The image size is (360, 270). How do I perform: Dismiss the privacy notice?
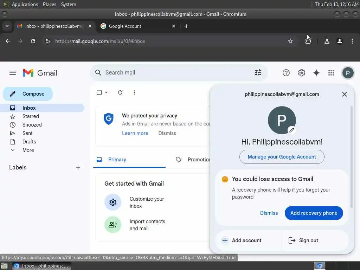167,133
